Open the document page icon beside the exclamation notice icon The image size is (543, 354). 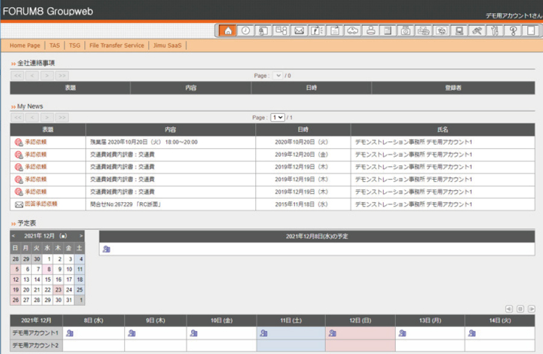click(335, 31)
